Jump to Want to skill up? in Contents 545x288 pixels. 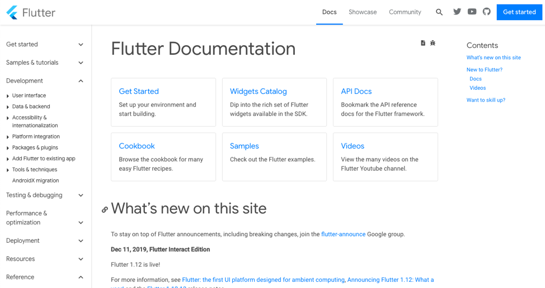[486, 100]
